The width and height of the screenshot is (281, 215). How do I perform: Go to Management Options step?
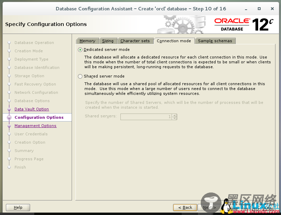tap(36, 126)
